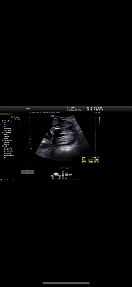Image resolution: width=132 pixels, height=287 pixels.
Task: Select the Gynecology group label
Action: (x=8, y=140)
